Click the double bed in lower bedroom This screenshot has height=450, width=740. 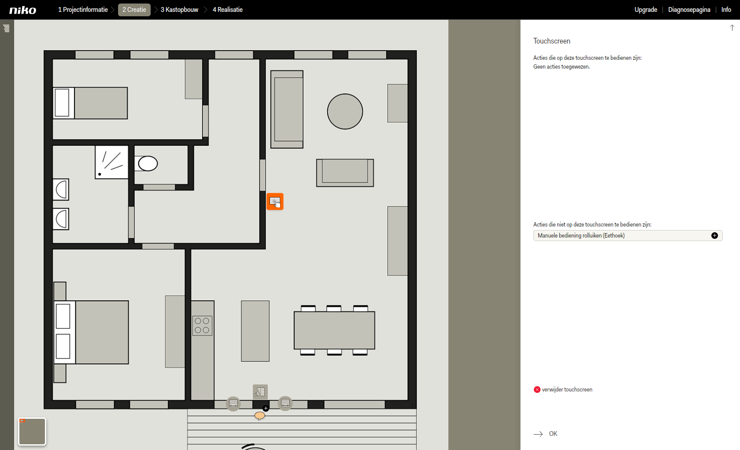pyautogui.click(x=92, y=333)
